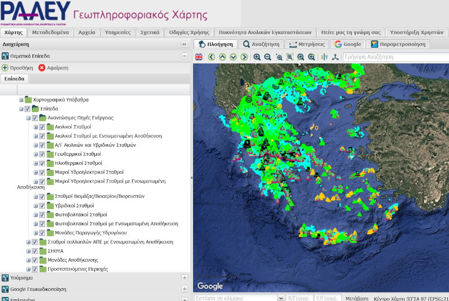Expand the Υπόμνημα panel section

pyautogui.click(x=184, y=277)
